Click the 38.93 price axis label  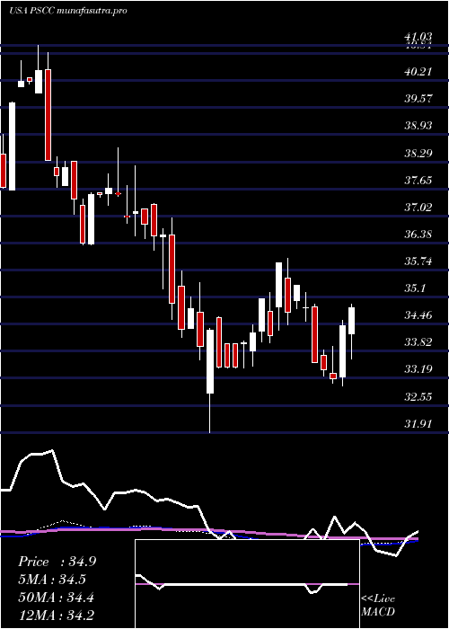[418, 127]
